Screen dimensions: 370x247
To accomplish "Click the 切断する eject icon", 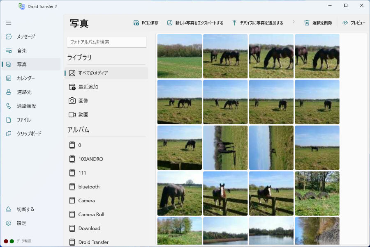I will (x=9, y=209).
